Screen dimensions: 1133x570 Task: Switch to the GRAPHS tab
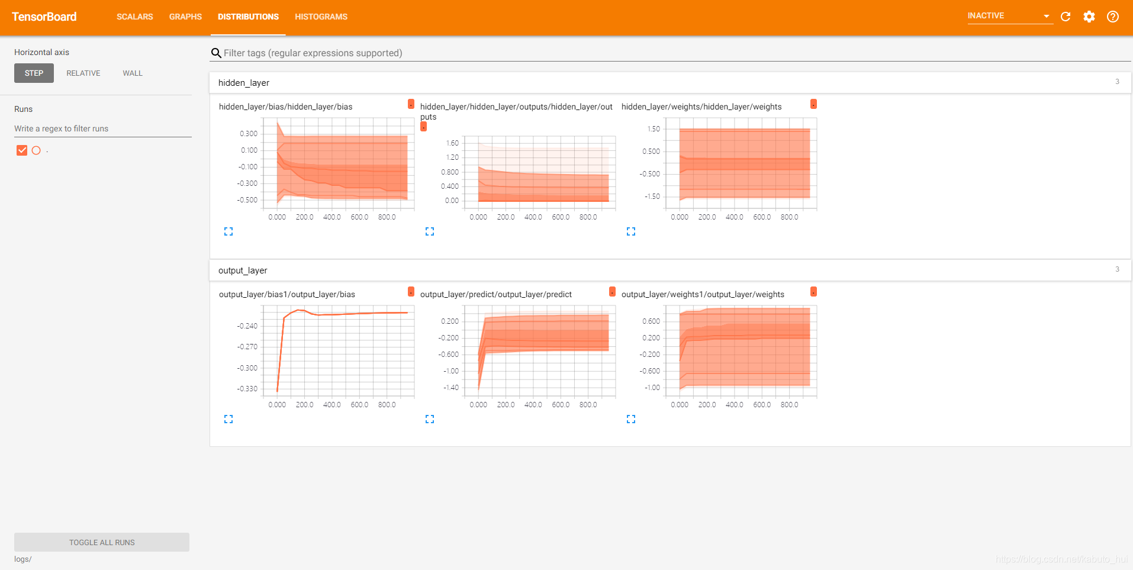[185, 17]
